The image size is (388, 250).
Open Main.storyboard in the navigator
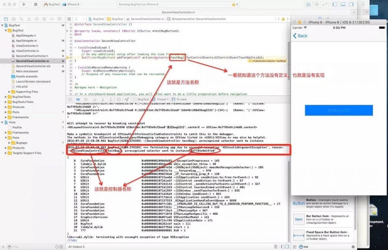point(27,71)
